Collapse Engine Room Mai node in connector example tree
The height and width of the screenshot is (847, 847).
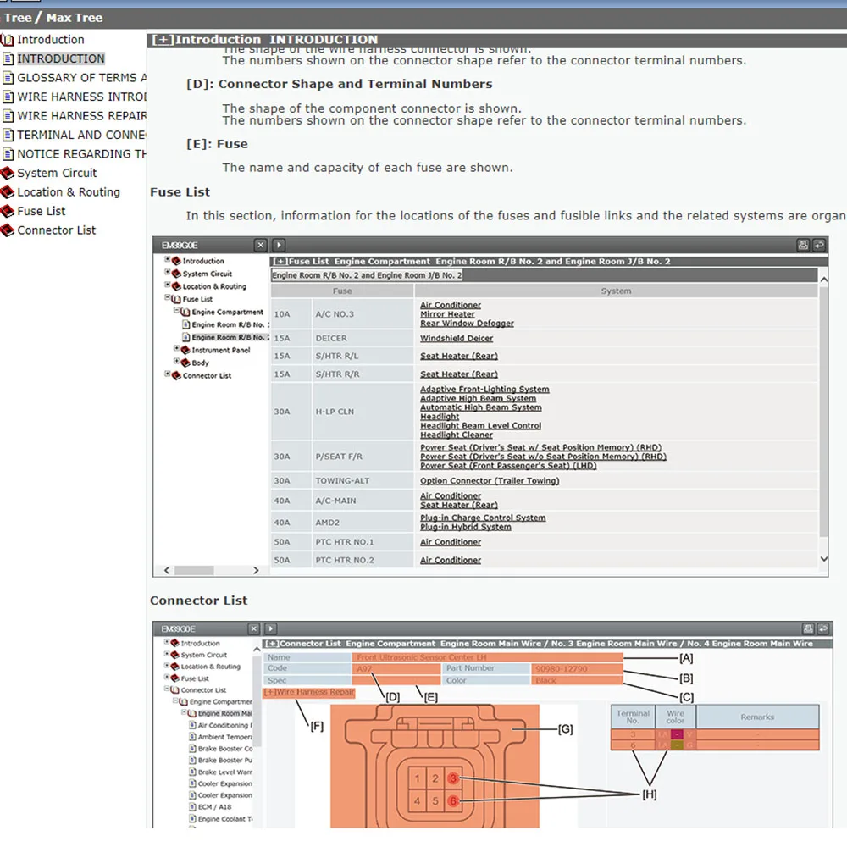[184, 713]
